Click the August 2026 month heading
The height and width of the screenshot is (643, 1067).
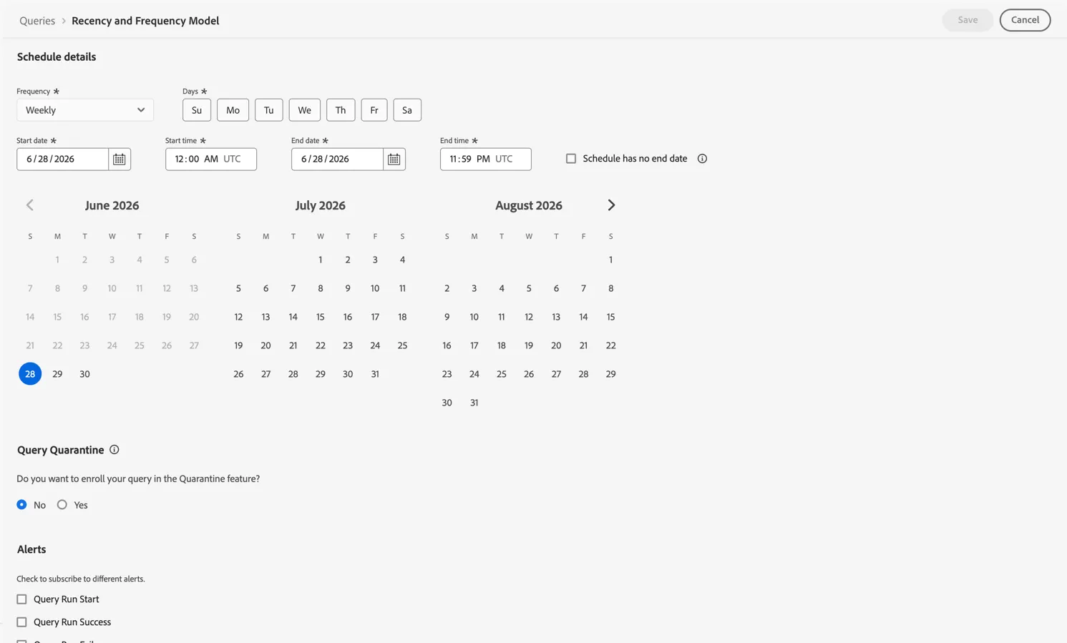point(529,205)
